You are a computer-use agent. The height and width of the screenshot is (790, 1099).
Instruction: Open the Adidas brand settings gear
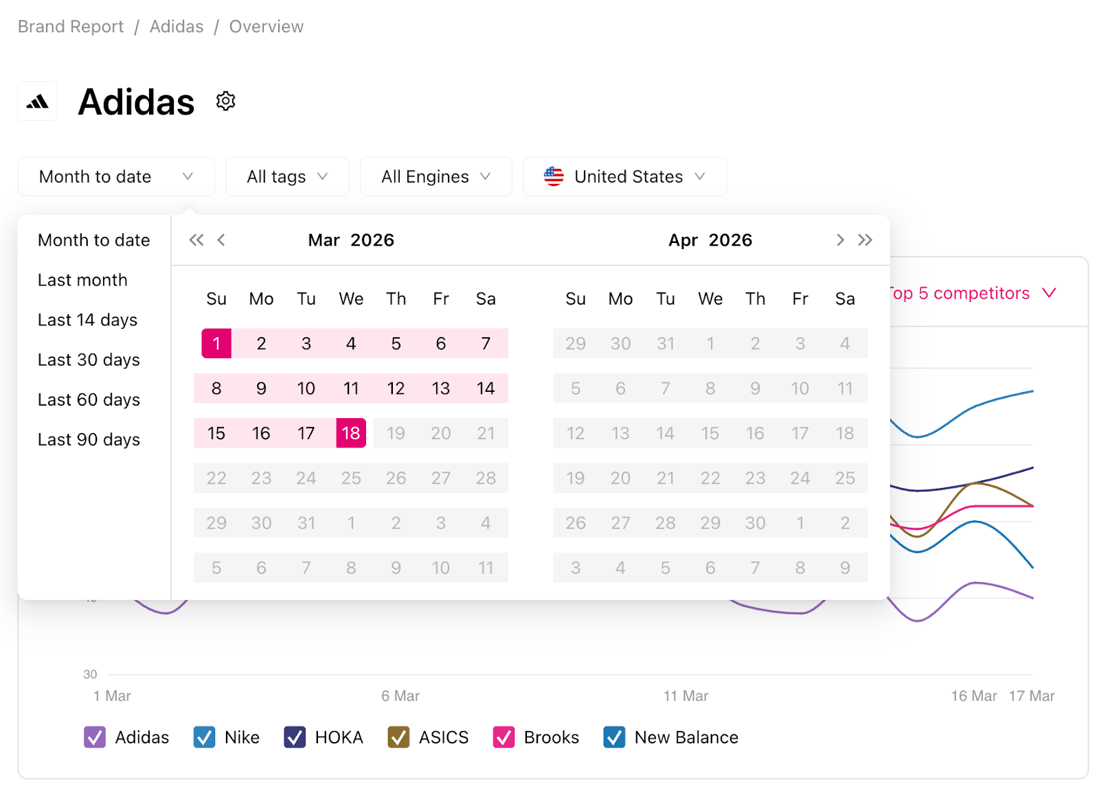(225, 102)
